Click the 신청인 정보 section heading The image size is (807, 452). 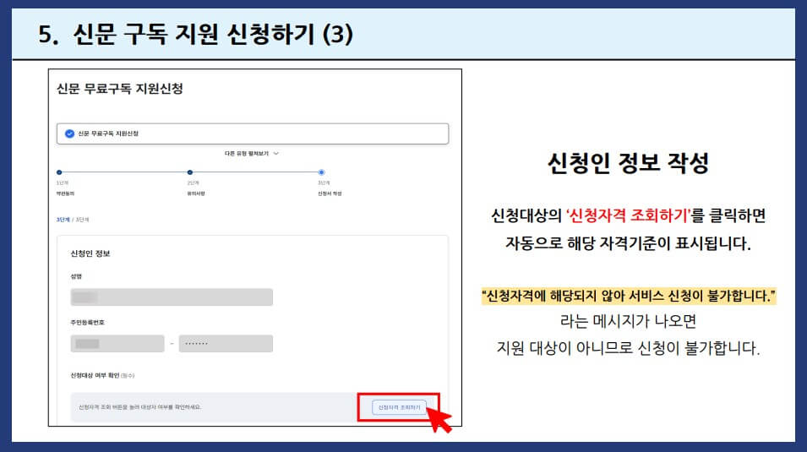[90, 253]
